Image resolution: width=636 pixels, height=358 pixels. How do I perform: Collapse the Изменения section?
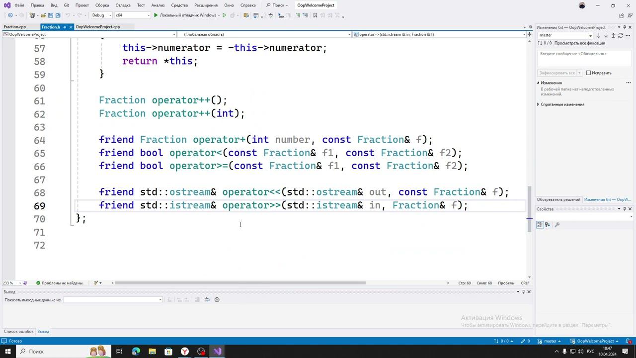click(x=538, y=83)
